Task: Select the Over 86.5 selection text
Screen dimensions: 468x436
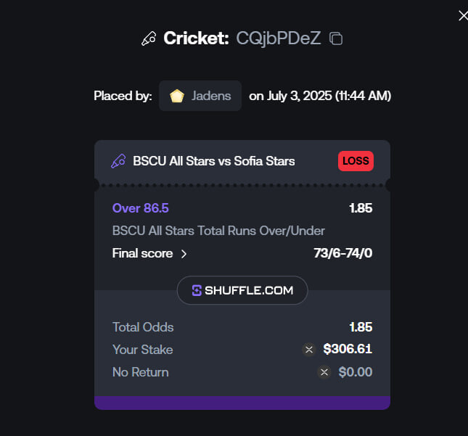Action: coord(140,208)
